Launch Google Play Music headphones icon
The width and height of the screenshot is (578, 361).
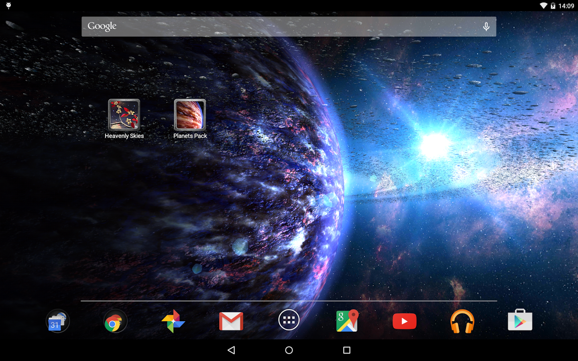462,321
